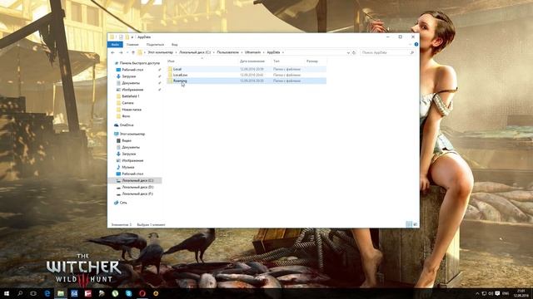Image resolution: width=533 pixels, height=299 pixels.
Task: Select OneDrive in navigation pane
Action: [x=127, y=125]
